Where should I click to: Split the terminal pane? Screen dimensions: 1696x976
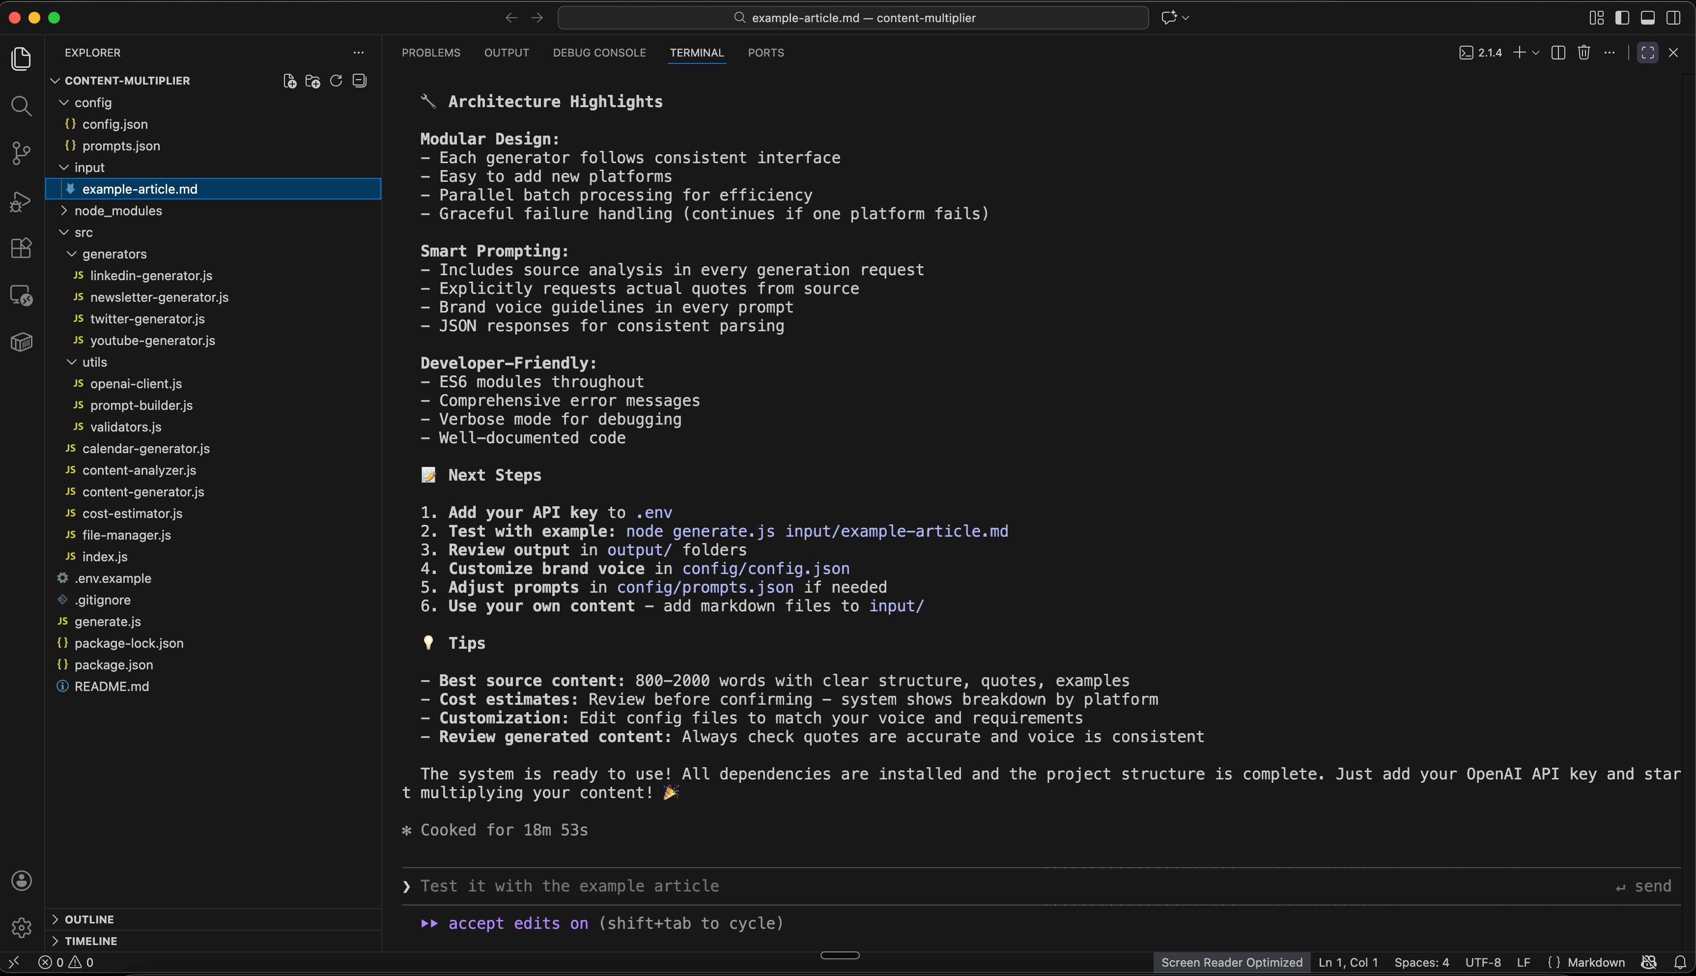1558,53
